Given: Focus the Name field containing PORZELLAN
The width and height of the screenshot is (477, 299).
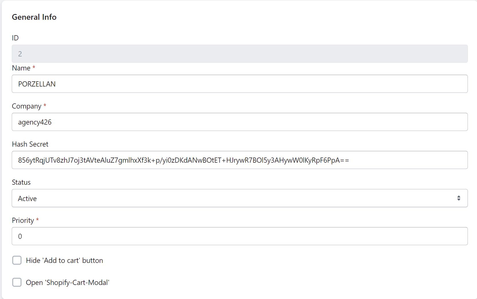Looking at the screenshot, I should click(239, 84).
